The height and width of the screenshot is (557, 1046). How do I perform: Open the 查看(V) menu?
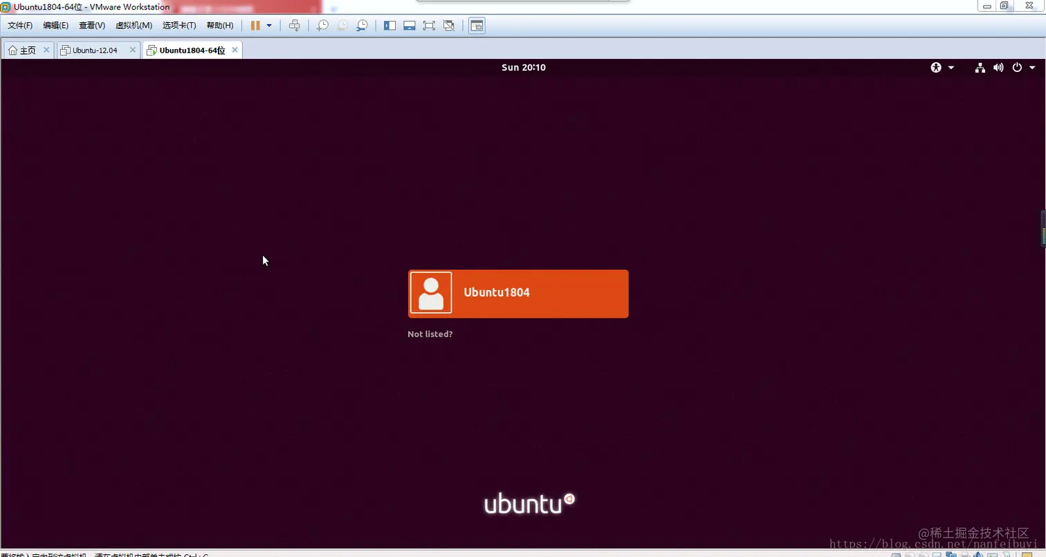coord(92,26)
